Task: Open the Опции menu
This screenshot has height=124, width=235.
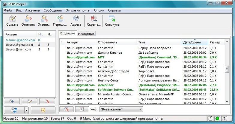Action: click(x=99, y=10)
